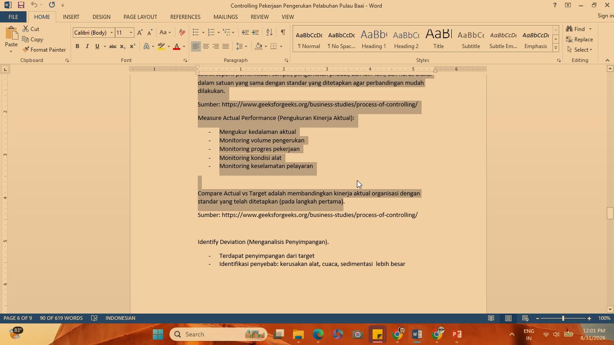Click the Replace button in Editing group

[579, 40]
